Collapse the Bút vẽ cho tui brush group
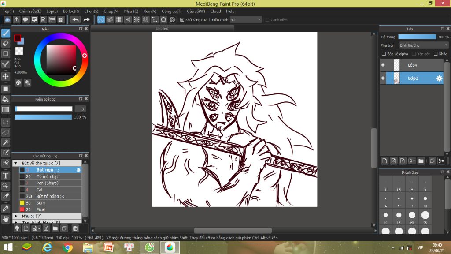 16,163
